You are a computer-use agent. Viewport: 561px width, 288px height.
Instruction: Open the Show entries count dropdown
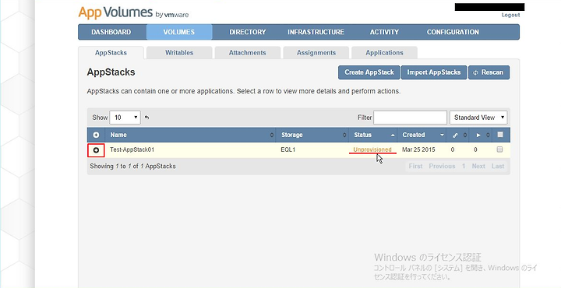[125, 118]
